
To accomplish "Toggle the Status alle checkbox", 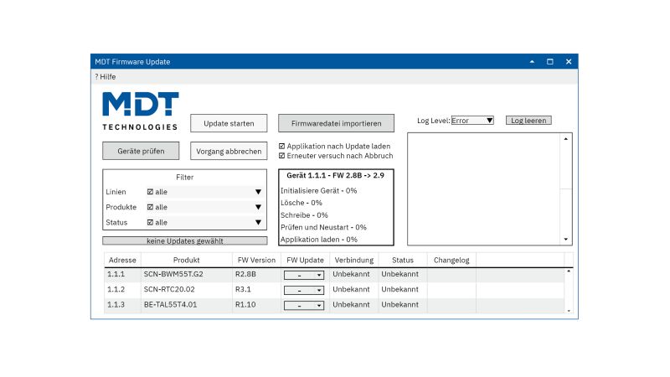I will point(150,222).
